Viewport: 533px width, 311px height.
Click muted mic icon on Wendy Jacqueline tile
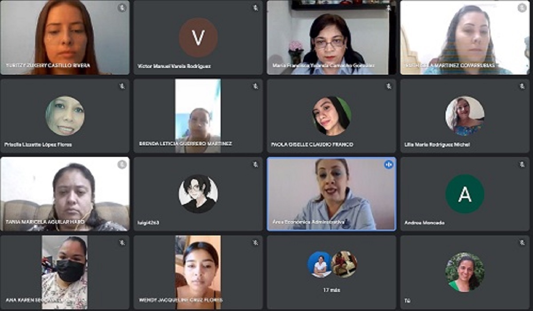[255, 243]
